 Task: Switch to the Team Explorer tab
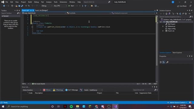177,53
